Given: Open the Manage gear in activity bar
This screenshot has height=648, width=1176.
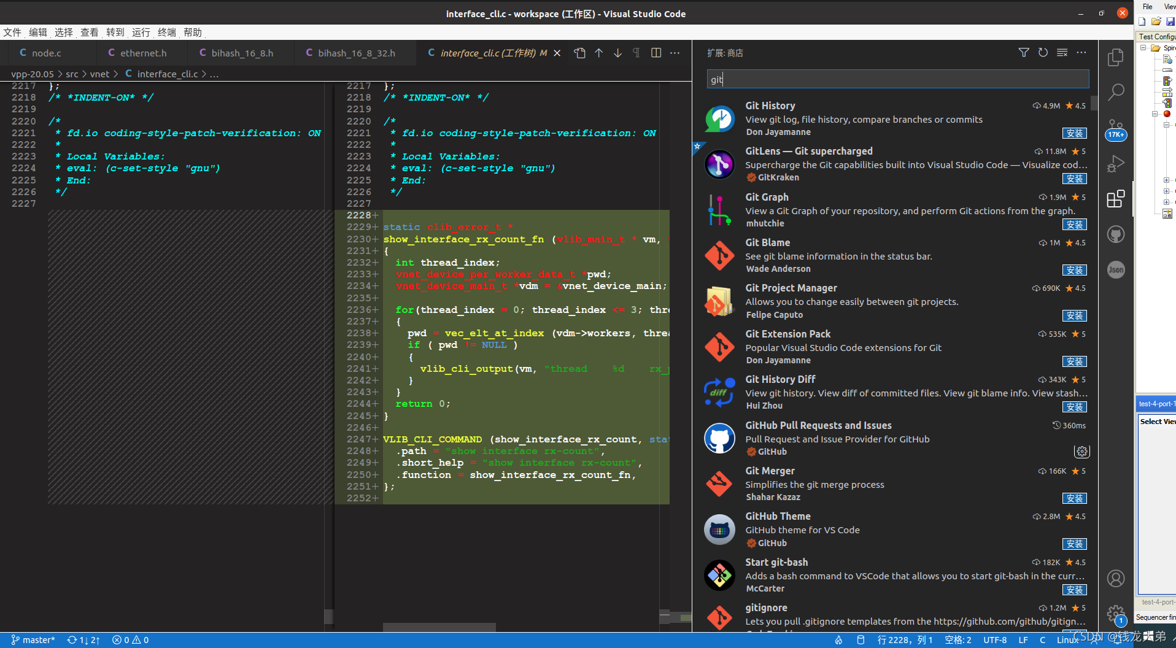Looking at the screenshot, I should (1116, 614).
